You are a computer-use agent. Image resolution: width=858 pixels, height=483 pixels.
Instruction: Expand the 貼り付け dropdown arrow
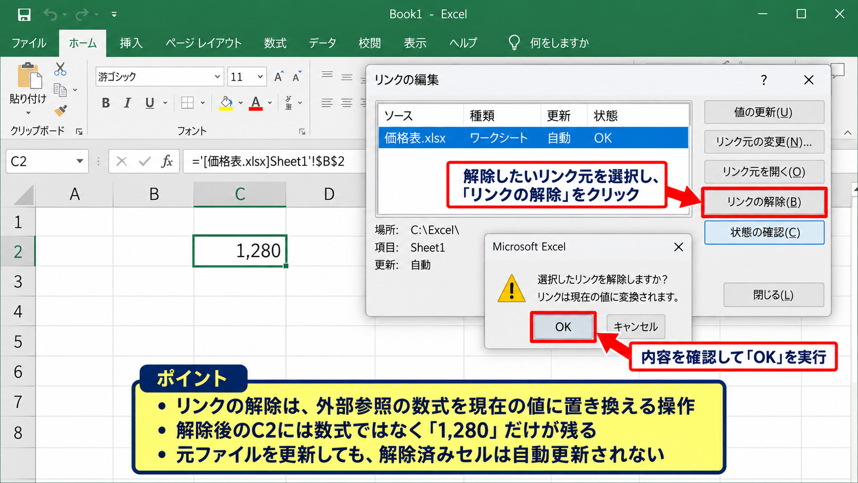click(x=28, y=113)
